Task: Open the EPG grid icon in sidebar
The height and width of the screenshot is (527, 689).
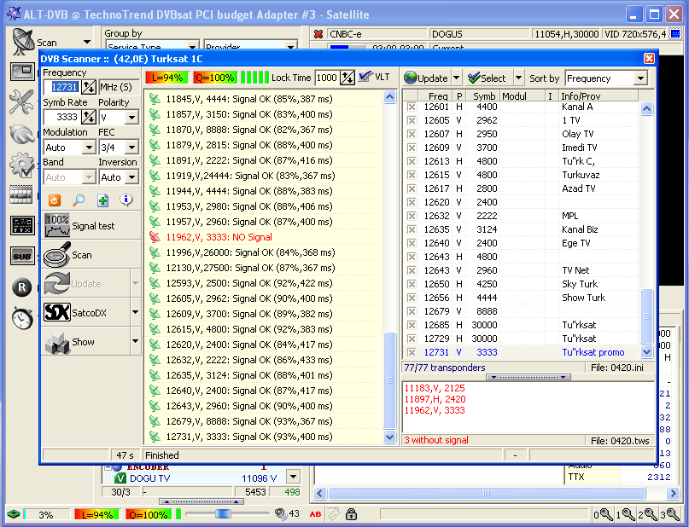Action: [x=21, y=194]
